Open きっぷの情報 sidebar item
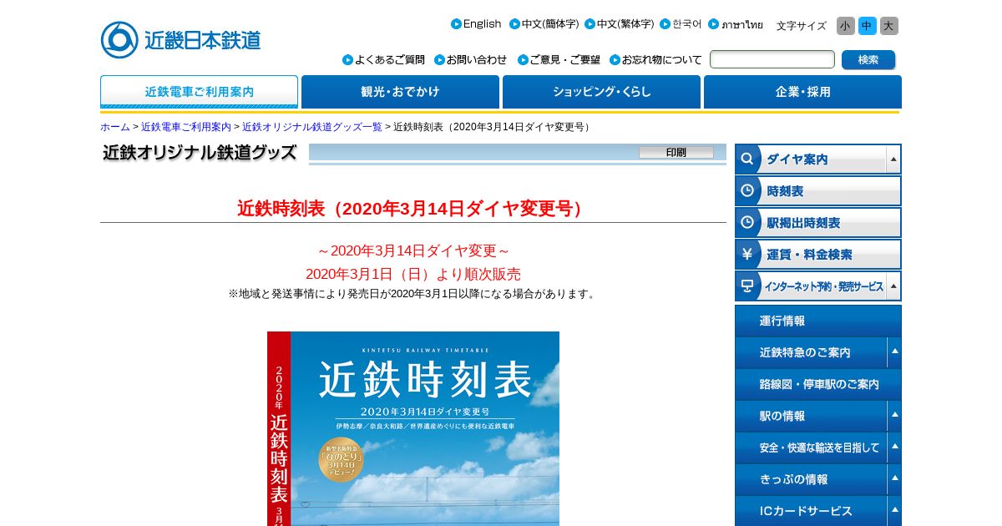The width and height of the screenshot is (1002, 526). (x=810, y=479)
